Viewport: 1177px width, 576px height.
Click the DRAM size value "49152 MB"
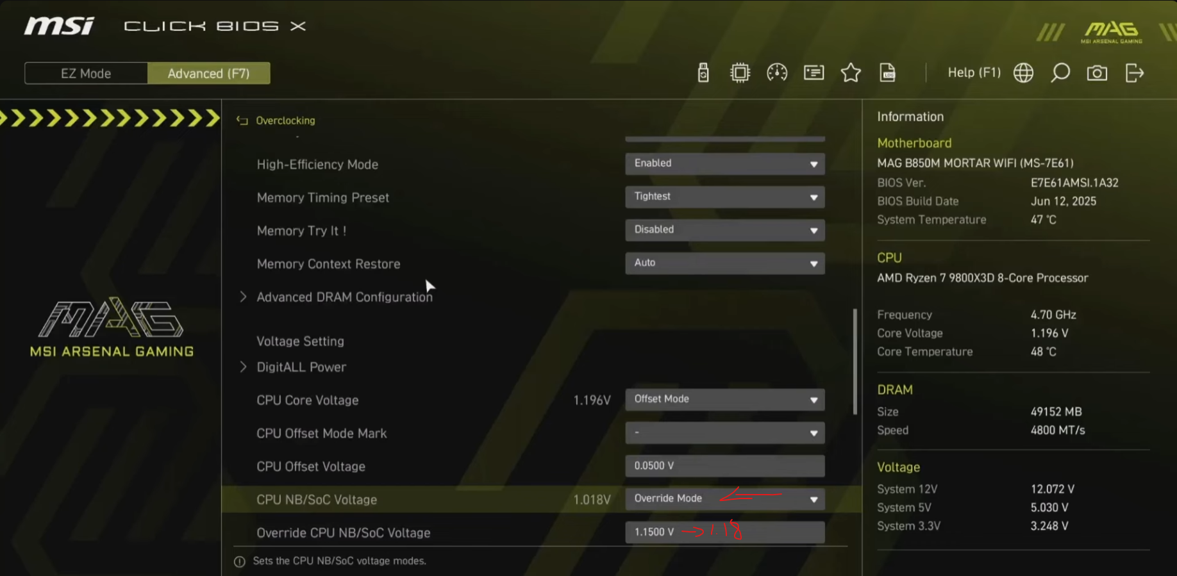click(1056, 412)
